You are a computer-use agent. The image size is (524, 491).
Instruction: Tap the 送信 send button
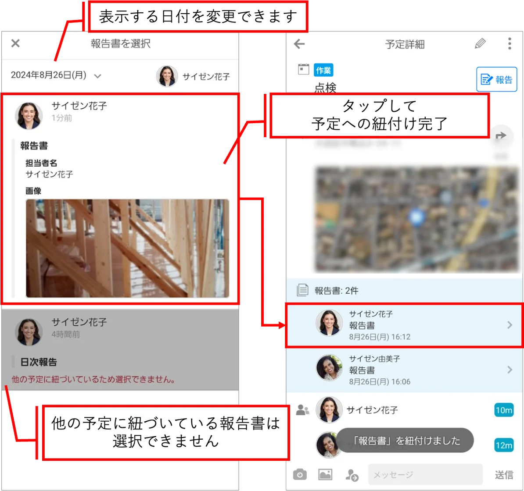click(x=504, y=475)
